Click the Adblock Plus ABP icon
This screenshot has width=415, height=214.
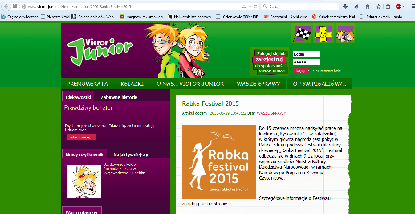point(399,6)
